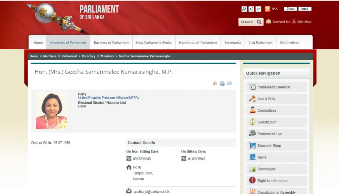Image resolution: width=339 pixels, height=194 pixels.
Task: Click the Site Map icon
Action: (294, 22)
